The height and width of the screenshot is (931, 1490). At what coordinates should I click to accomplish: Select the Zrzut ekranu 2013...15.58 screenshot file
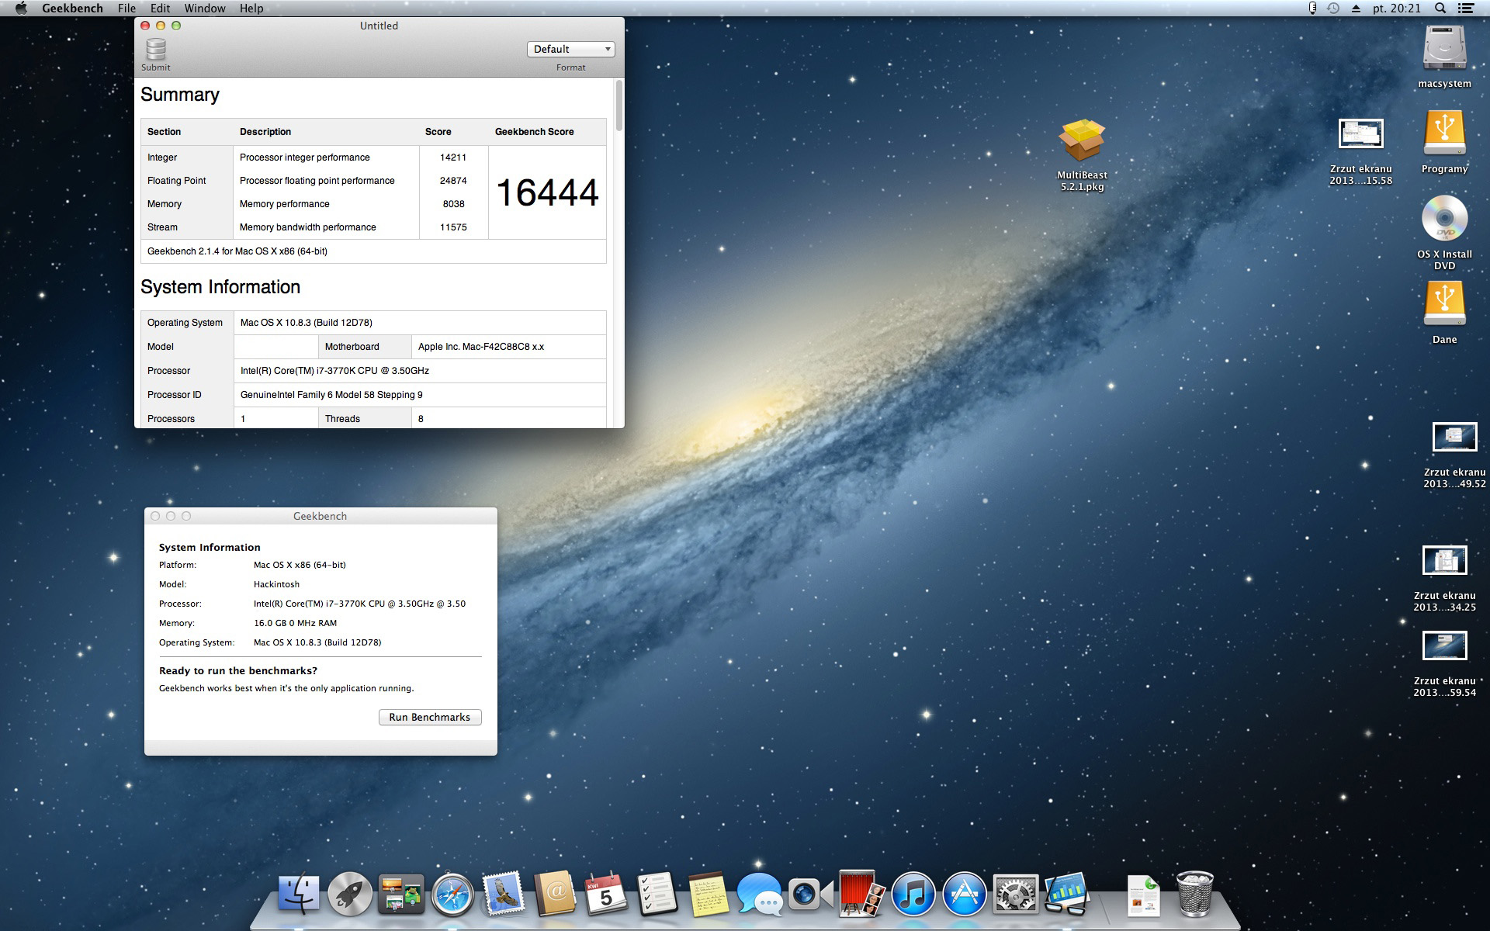tap(1360, 134)
